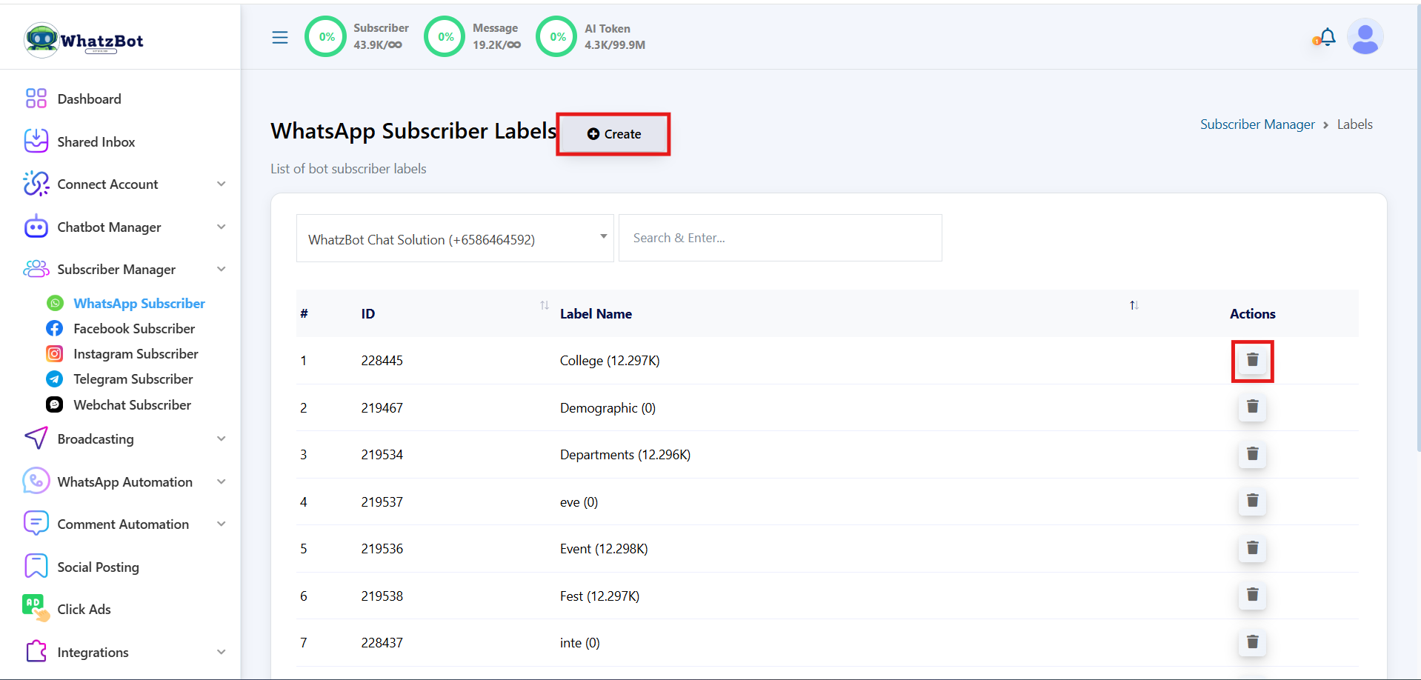Viewport: 1421px width, 680px height.
Task: Remove the Event label via trash icon
Action: coord(1252,548)
